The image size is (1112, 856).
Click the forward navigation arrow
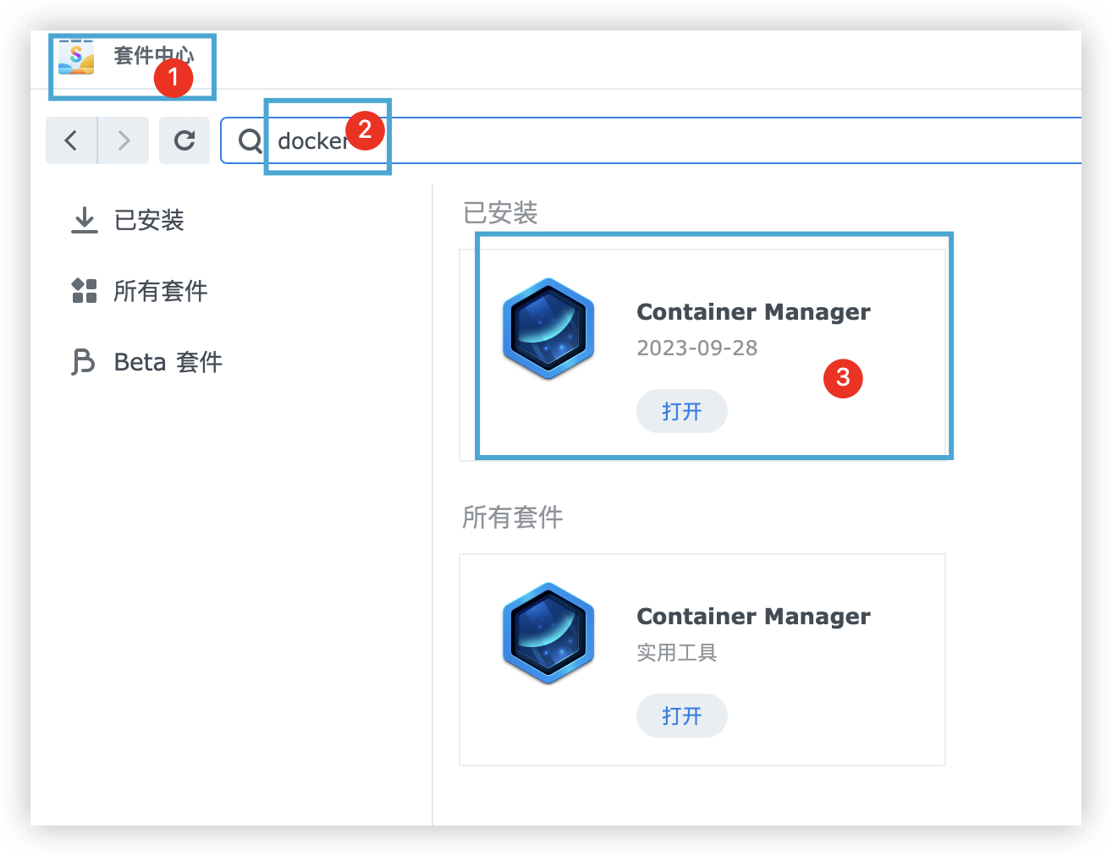coord(124,140)
